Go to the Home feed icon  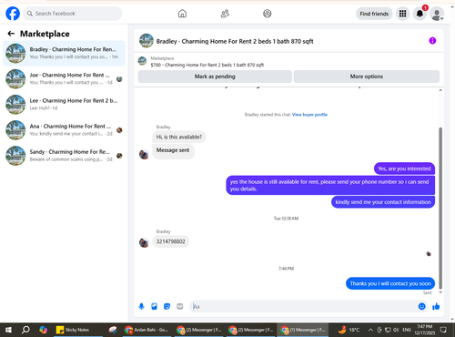(182, 14)
